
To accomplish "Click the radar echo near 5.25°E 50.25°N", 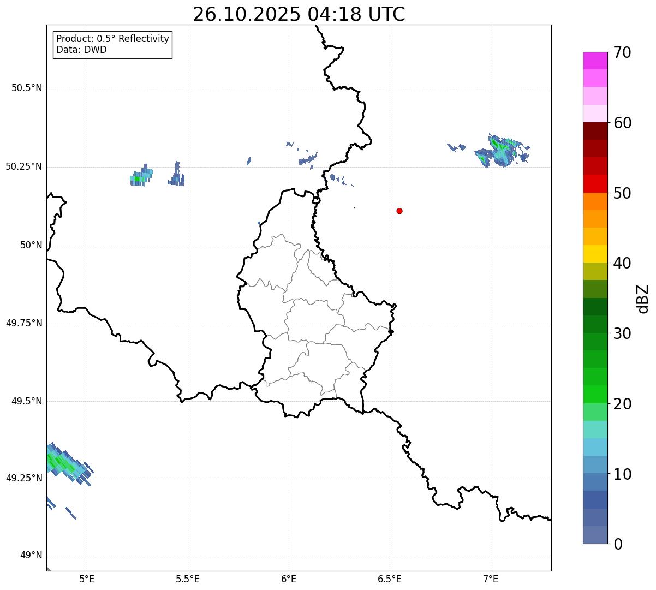I will [141, 176].
